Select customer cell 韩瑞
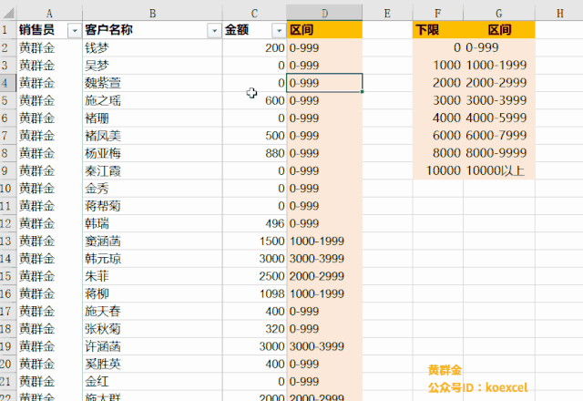Image resolution: width=583 pixels, height=401 pixels. point(152,223)
